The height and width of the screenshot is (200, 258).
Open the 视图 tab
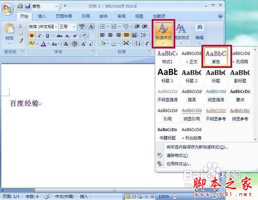point(139,16)
